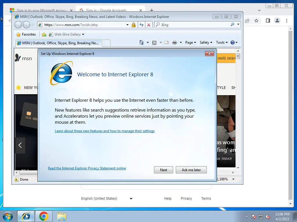
Task: Expand the Home button dropdown arrow
Action: coord(148,42)
